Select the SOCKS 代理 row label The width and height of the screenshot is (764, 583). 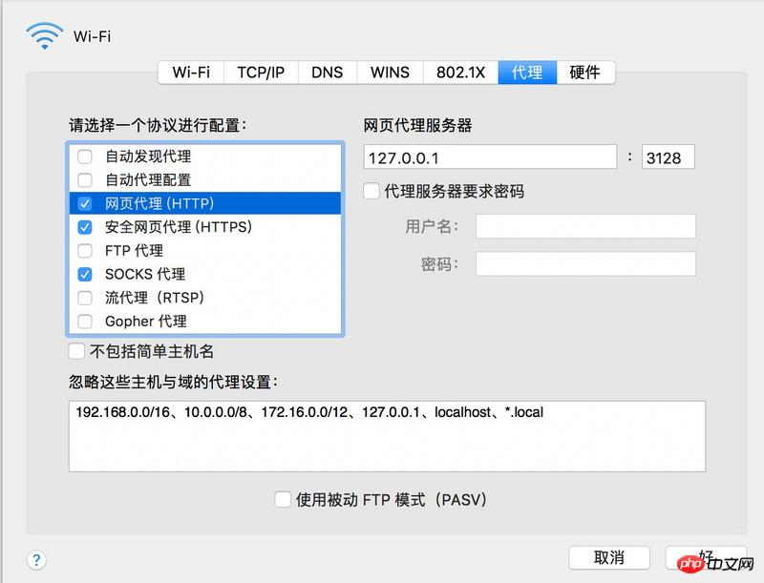tap(145, 275)
